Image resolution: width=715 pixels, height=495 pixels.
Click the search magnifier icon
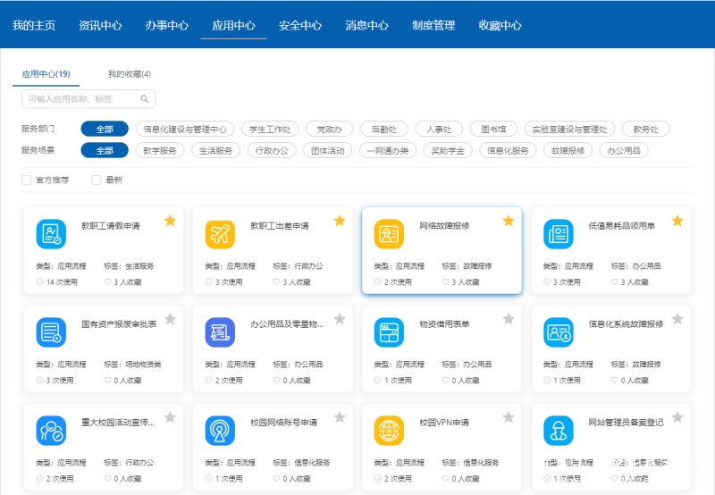tap(145, 99)
